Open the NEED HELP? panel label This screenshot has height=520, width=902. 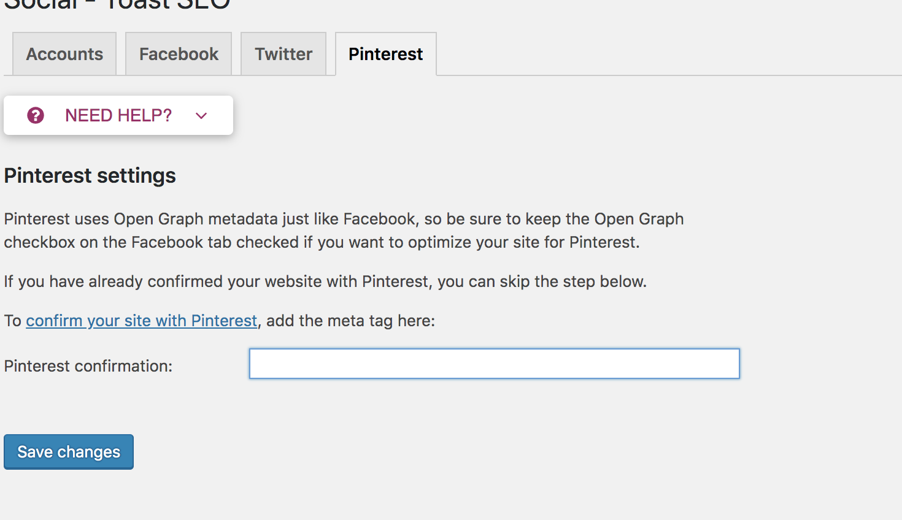click(118, 115)
